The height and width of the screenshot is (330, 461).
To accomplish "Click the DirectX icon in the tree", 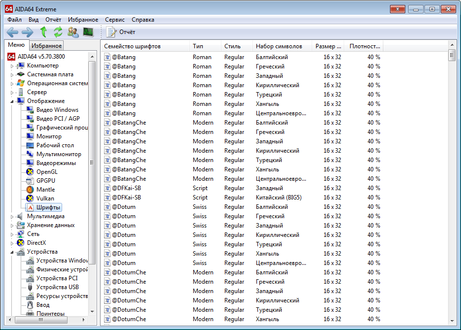I will tap(20, 243).
